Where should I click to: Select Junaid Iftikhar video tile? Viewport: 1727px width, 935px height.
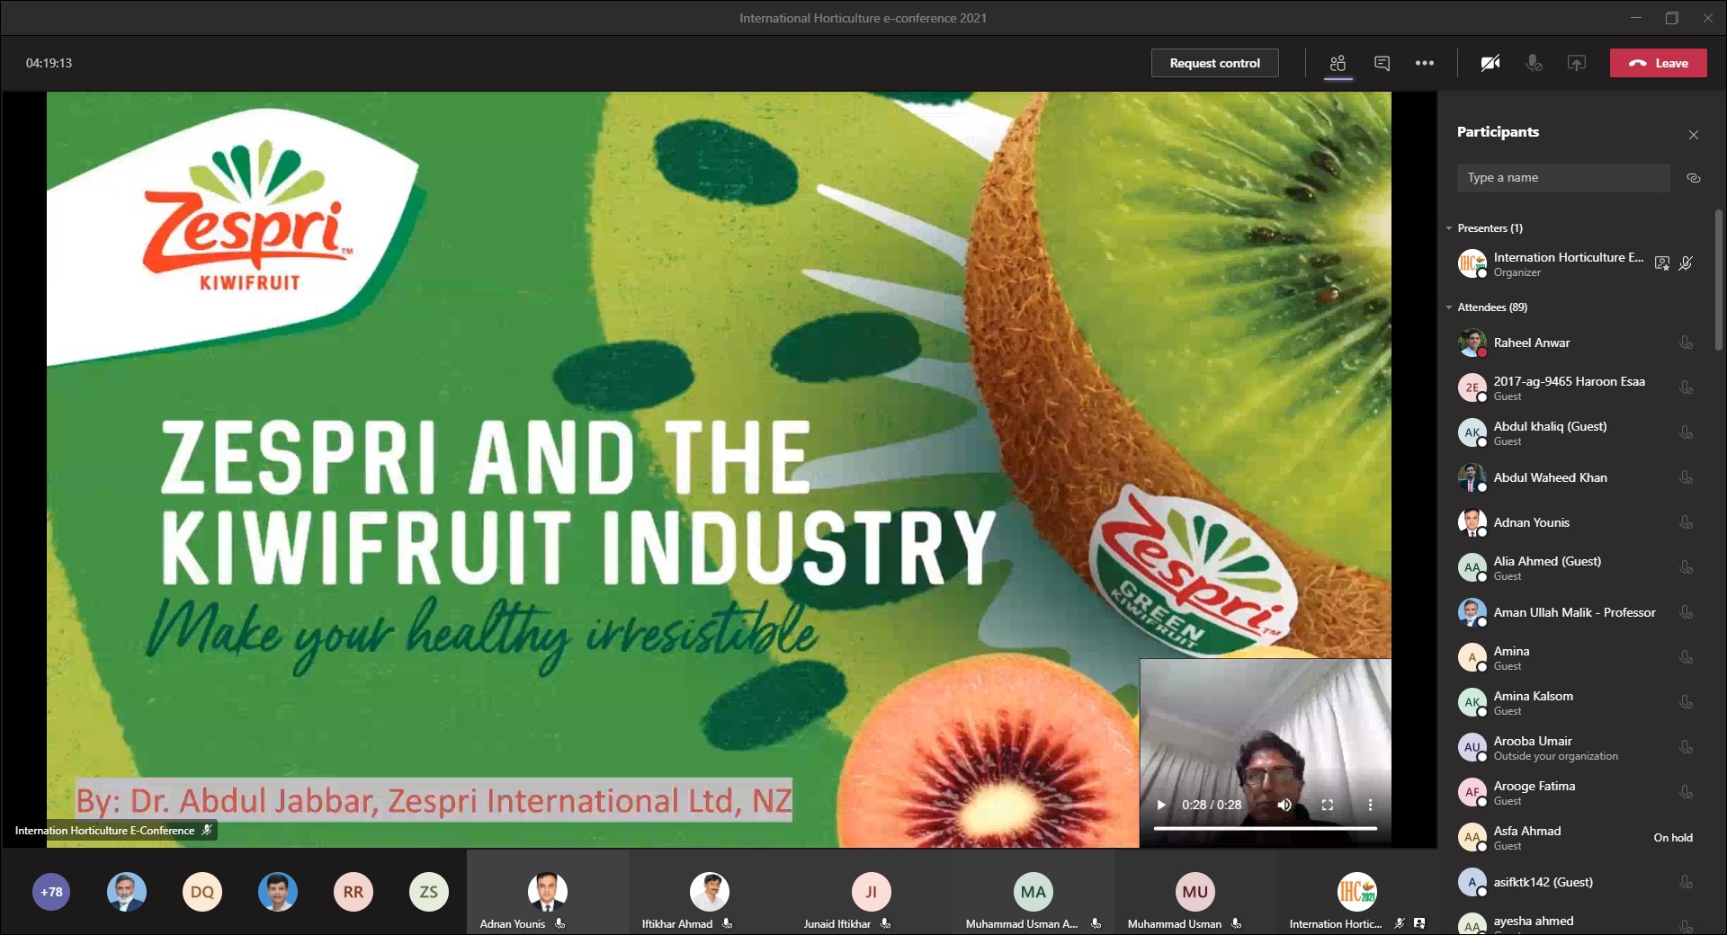872,892
